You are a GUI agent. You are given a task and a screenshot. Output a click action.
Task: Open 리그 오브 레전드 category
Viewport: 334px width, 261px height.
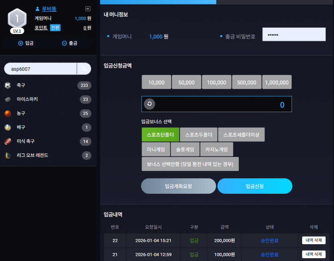click(48, 155)
